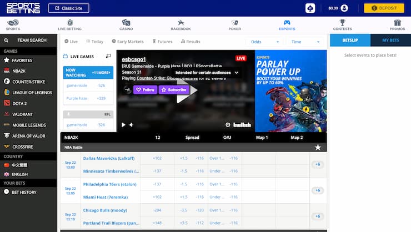411x232 pixels.
Task: Open the Time sorting dropdown
Action: coord(305,42)
